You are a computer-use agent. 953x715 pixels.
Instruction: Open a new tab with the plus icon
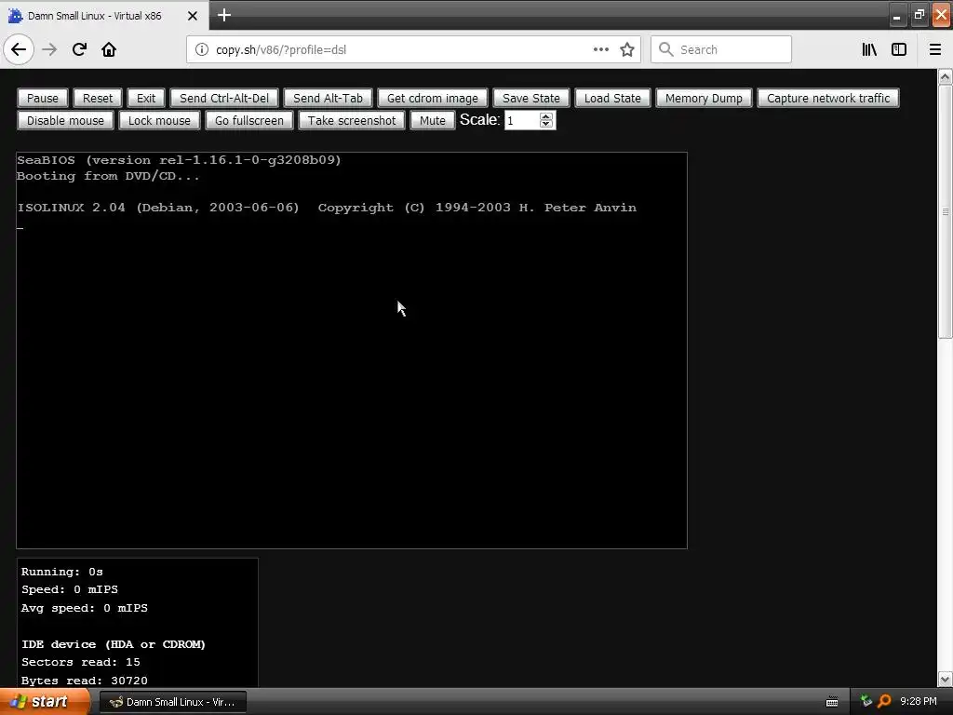(223, 15)
